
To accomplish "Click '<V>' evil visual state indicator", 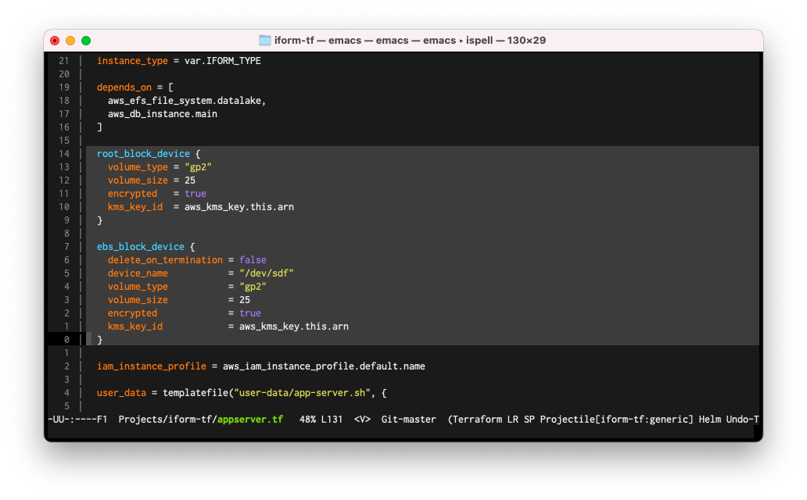I will click(362, 420).
